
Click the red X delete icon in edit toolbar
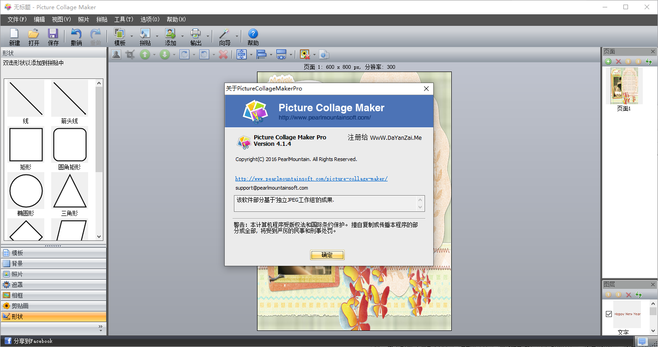[223, 54]
